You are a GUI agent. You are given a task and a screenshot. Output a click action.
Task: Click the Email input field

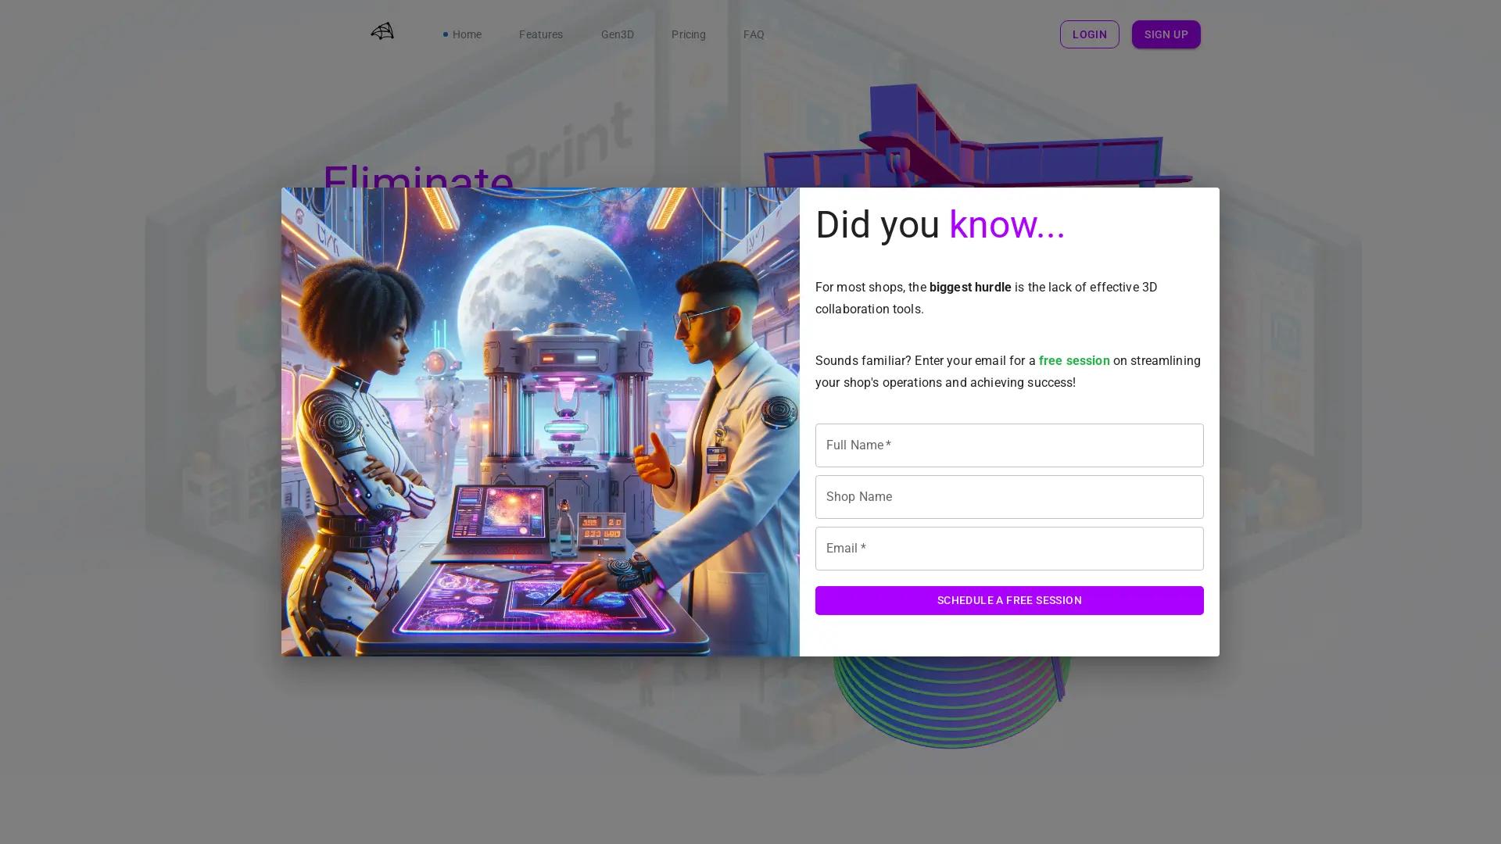click(1009, 548)
